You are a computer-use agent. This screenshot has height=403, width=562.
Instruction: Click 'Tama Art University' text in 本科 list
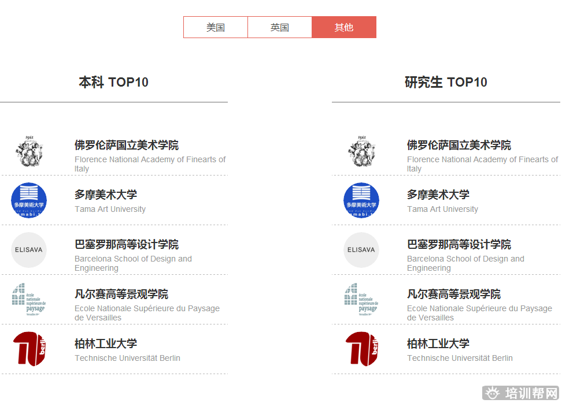110,209
